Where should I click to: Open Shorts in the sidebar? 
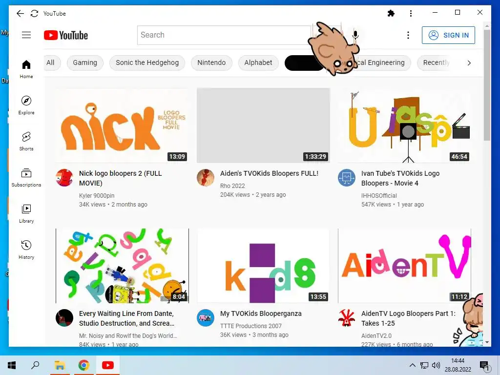pyautogui.click(x=26, y=141)
